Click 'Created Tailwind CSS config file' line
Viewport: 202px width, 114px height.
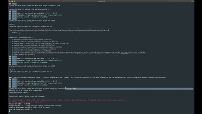tap(29, 9)
